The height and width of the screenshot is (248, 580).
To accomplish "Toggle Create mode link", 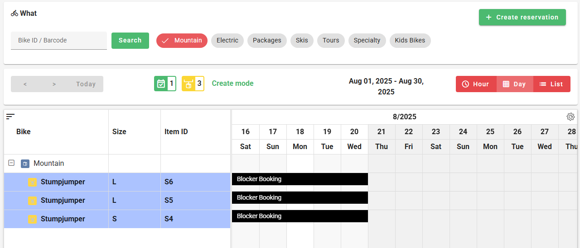I will coord(232,84).
